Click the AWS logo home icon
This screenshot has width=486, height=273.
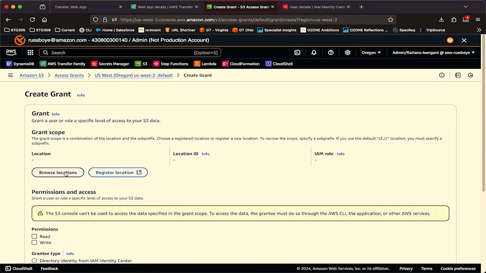pyautogui.click(x=11, y=53)
